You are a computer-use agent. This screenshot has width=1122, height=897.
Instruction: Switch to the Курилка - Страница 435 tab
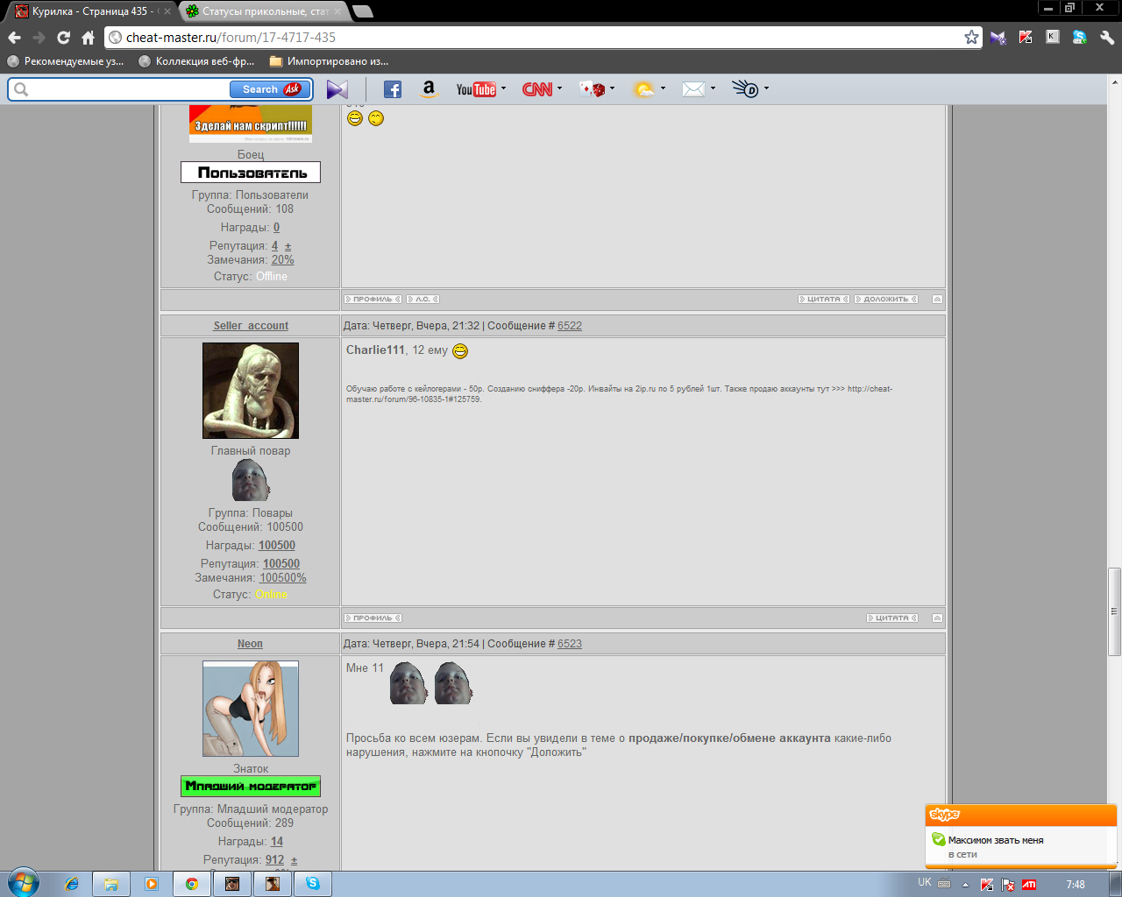pyautogui.click(x=91, y=11)
